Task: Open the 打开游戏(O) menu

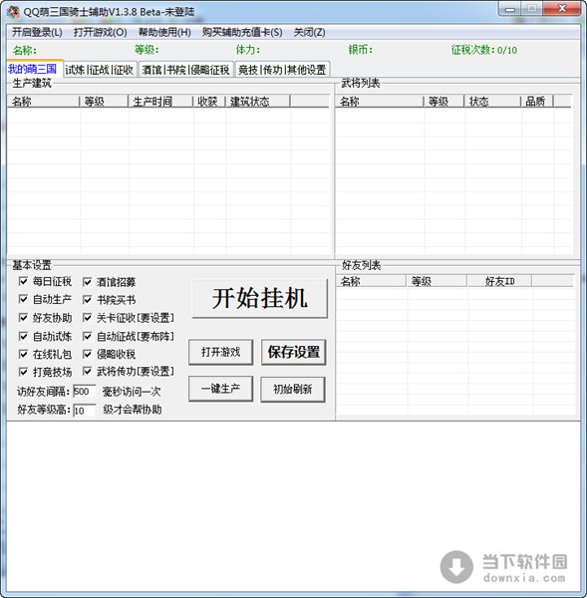Action: [101, 33]
